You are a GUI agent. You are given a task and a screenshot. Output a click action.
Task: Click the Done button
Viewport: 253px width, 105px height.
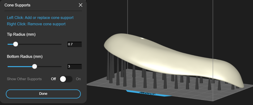tap(43, 94)
